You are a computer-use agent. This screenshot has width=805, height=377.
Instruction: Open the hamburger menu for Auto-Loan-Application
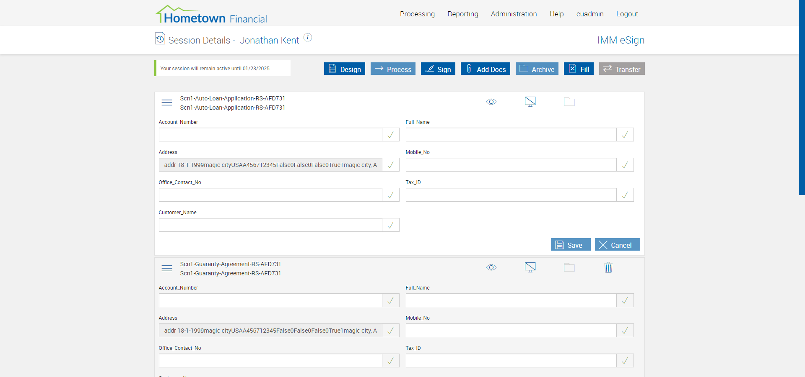coord(167,103)
